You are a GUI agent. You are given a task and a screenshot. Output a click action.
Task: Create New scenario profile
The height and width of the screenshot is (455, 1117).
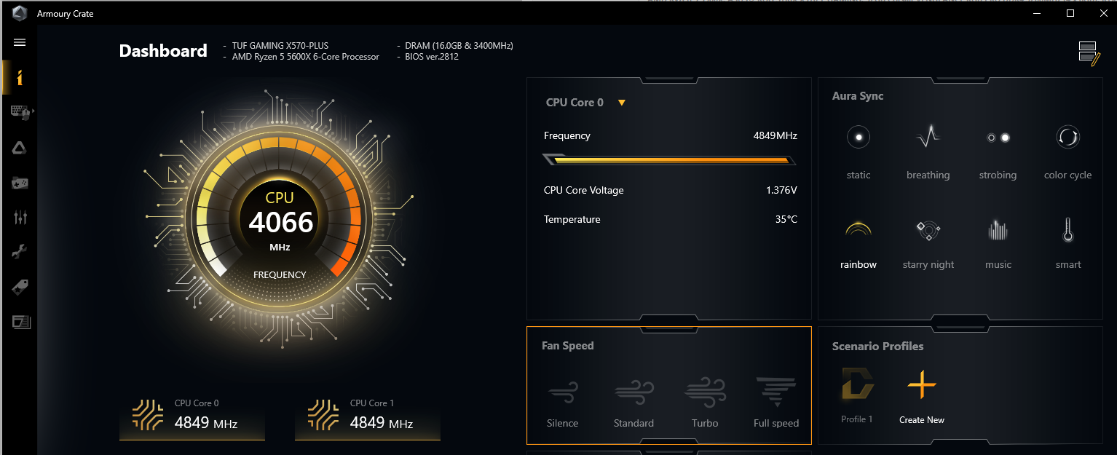click(x=922, y=395)
